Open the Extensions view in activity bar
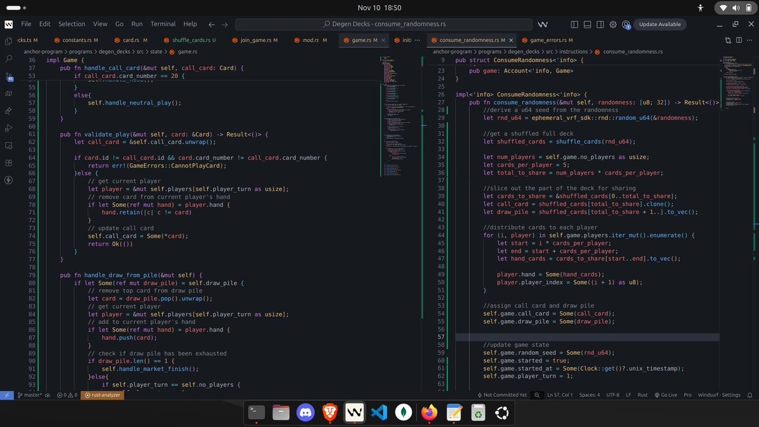Image resolution: width=759 pixels, height=427 pixels. (x=9, y=163)
